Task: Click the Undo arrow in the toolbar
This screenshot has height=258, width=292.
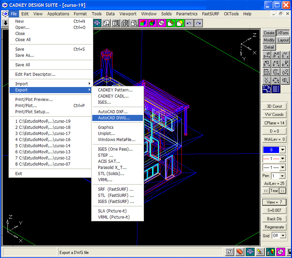Action: (x=189, y=23)
